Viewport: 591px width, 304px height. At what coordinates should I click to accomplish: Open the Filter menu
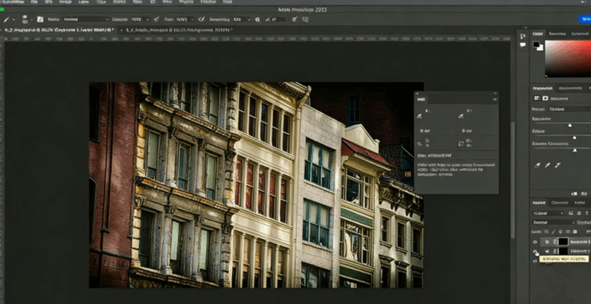[x=137, y=2]
